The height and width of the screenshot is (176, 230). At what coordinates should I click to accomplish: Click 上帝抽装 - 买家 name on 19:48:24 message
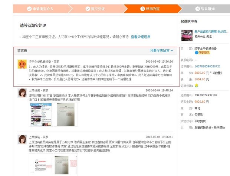coord(39,90)
